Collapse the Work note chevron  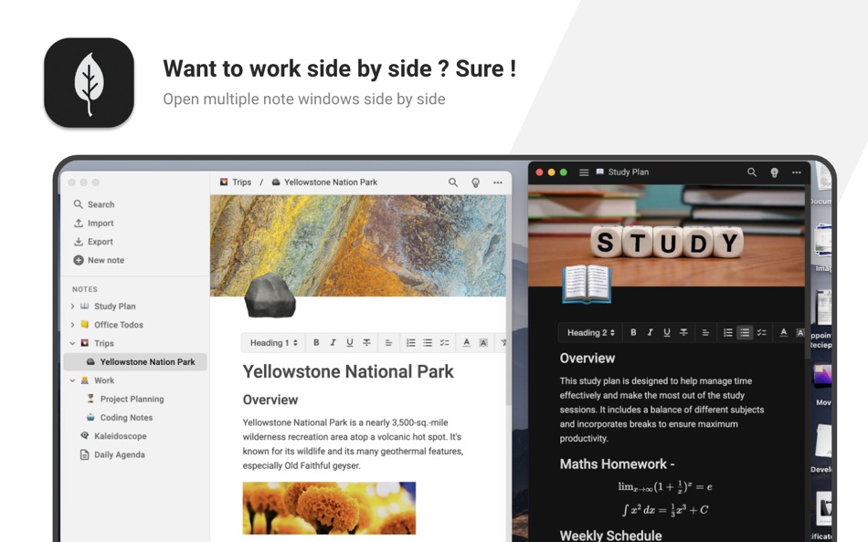[x=72, y=380]
